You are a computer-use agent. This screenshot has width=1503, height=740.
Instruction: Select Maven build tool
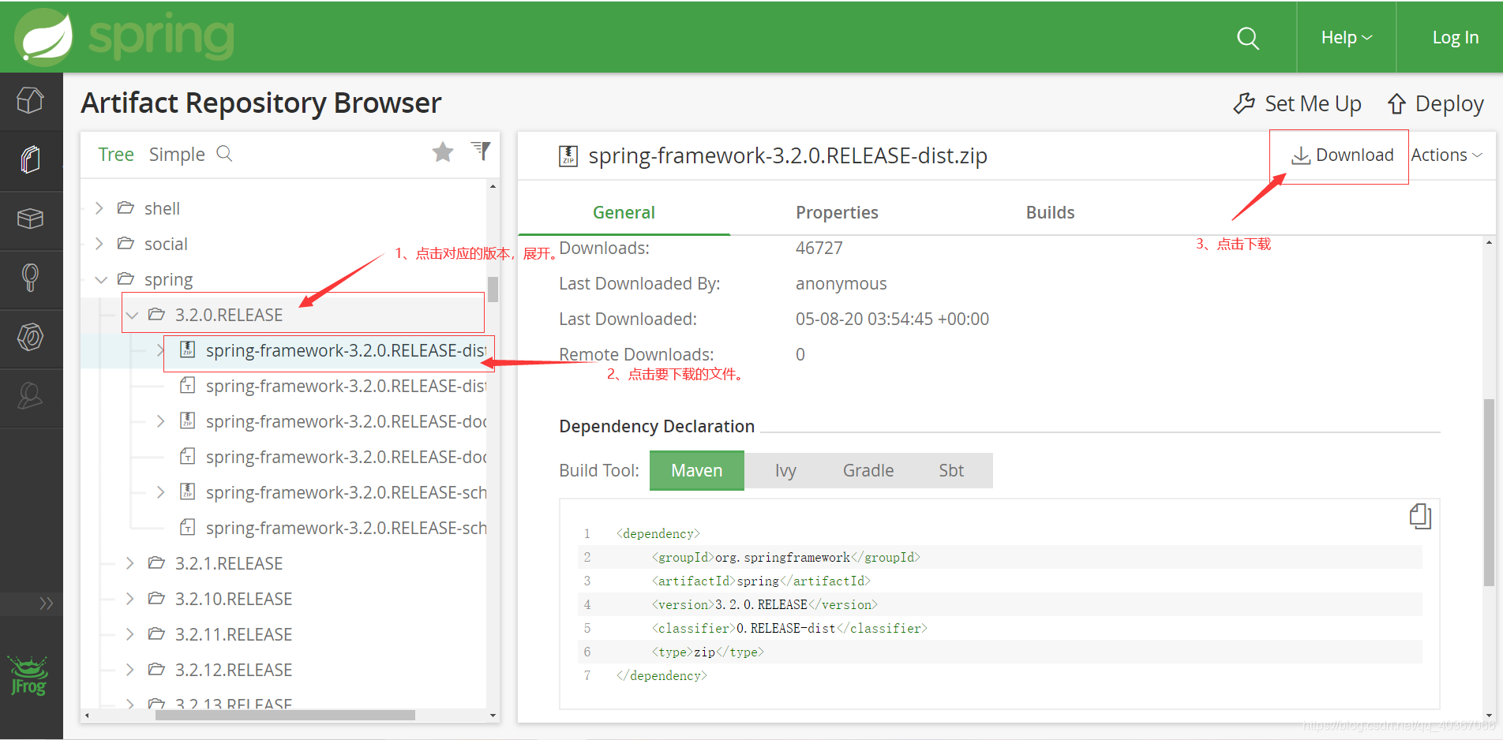click(x=697, y=470)
